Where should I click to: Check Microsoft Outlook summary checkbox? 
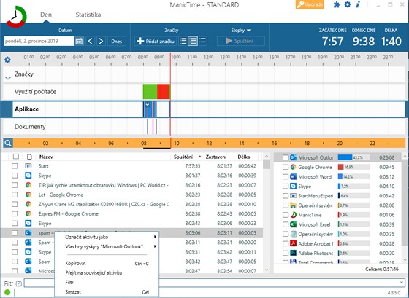pyautogui.click(x=286, y=157)
